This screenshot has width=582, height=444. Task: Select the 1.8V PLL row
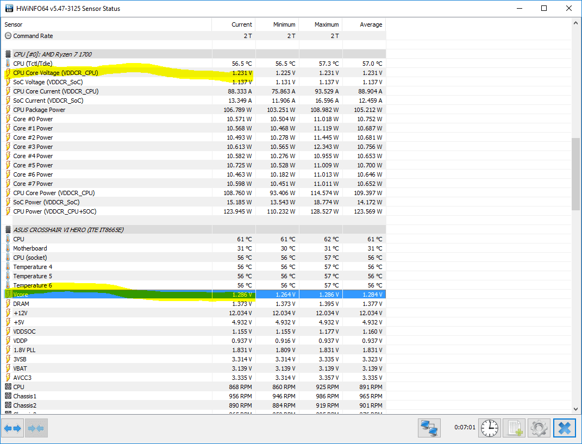195,350
